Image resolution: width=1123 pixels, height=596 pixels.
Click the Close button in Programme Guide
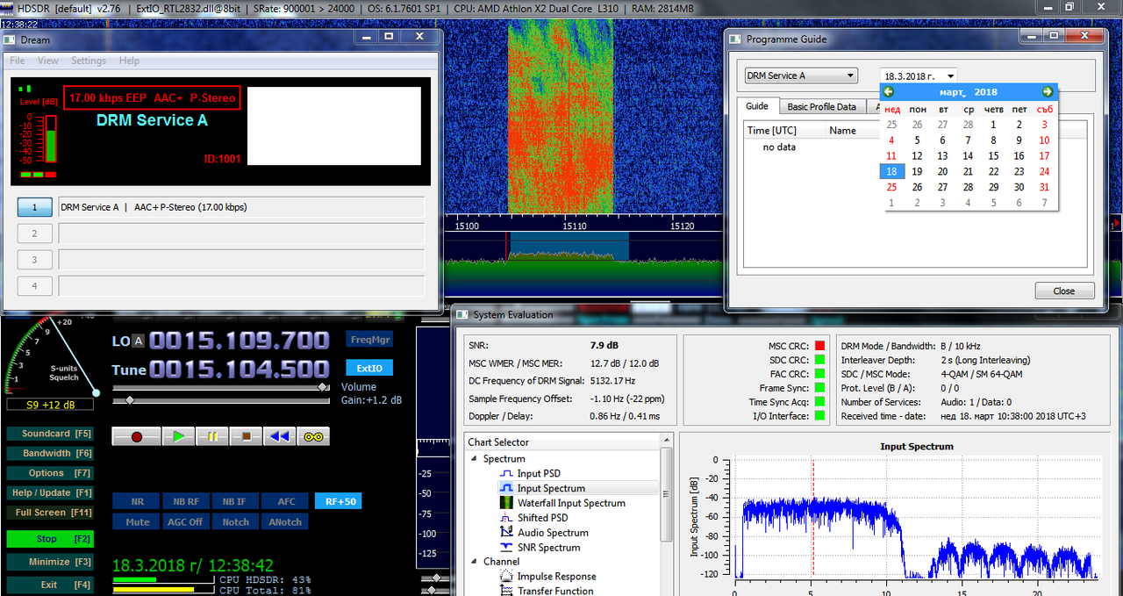[x=1064, y=291]
